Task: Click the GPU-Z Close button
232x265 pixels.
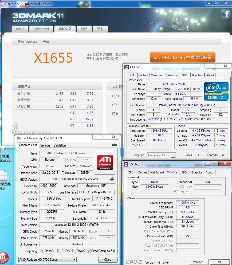Action: [x=108, y=260]
